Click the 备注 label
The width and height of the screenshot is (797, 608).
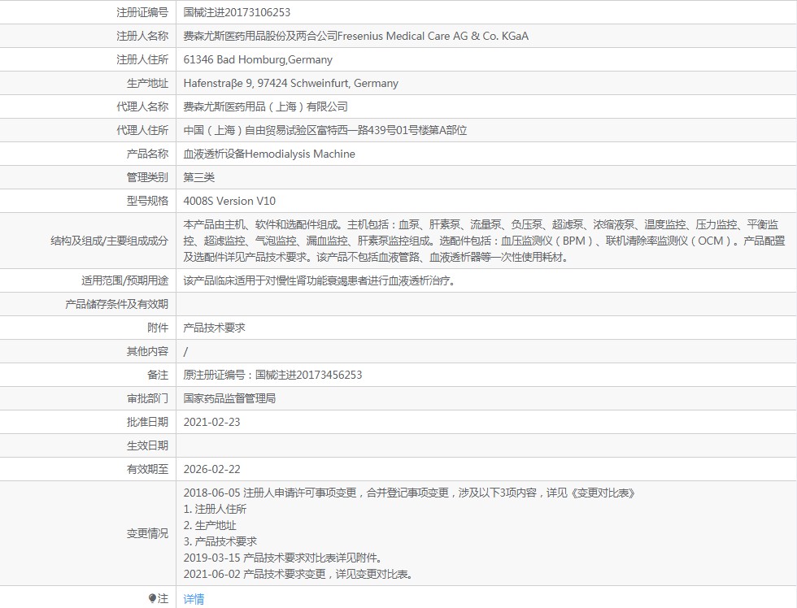pos(158,375)
